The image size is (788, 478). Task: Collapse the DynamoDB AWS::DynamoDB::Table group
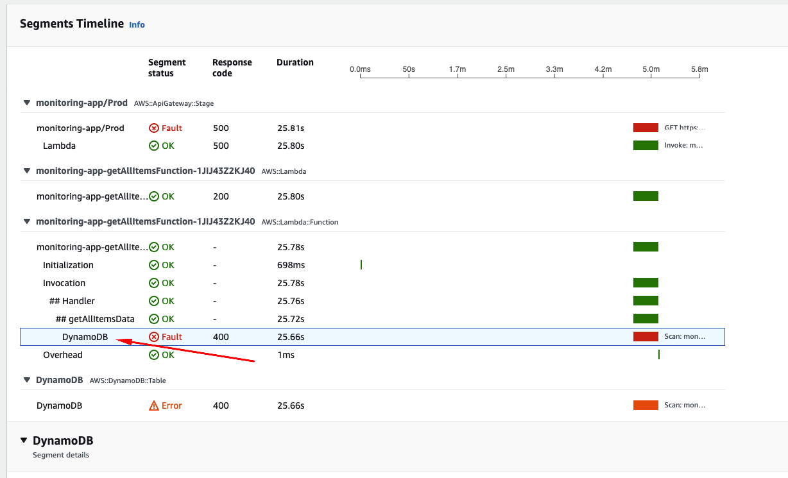click(26, 380)
